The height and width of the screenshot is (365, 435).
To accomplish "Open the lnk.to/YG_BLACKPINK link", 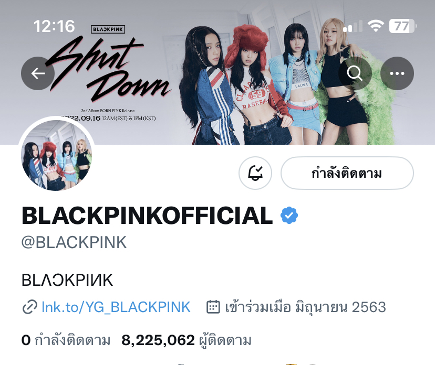I will (116, 307).
